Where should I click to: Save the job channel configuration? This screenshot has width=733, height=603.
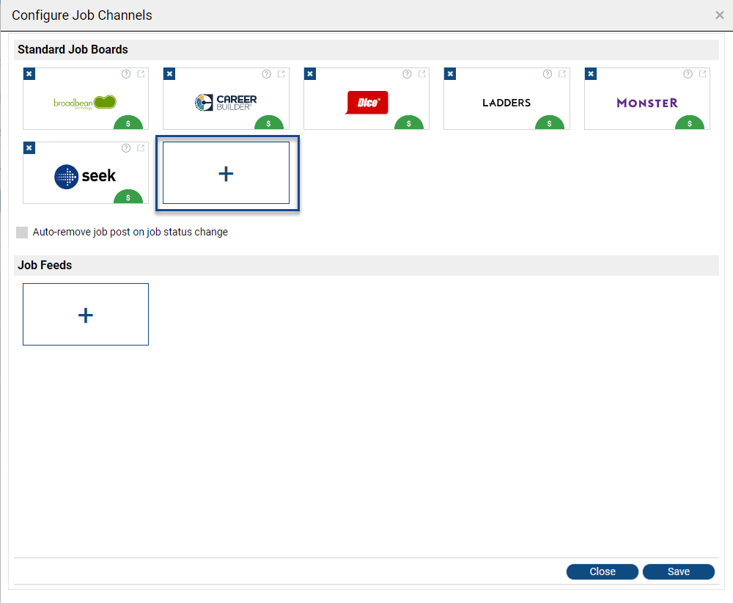point(679,571)
